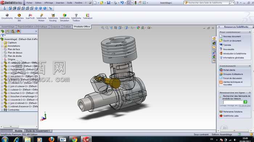
Task: Save the assembly with the floppy icon
Action: point(108,3)
